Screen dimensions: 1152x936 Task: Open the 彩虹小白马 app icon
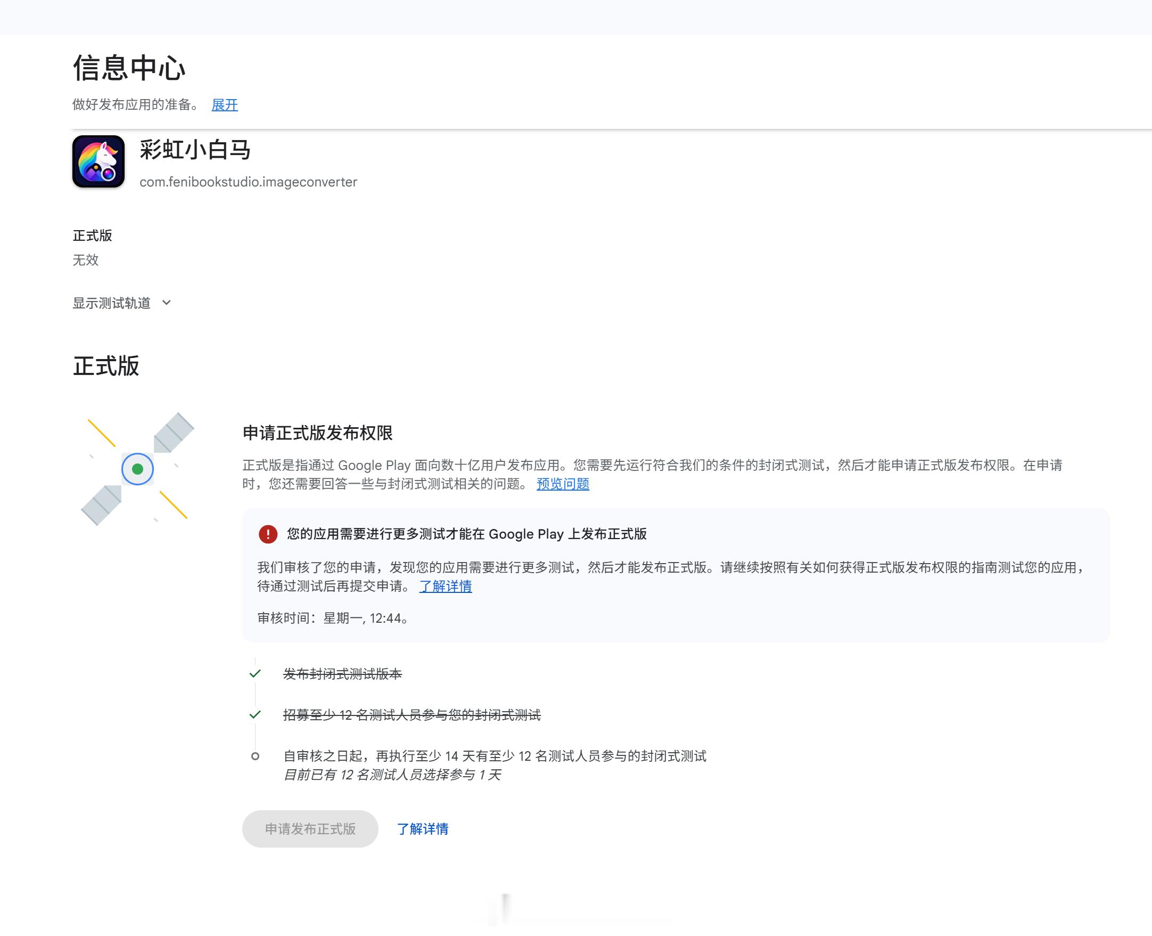[98, 161]
